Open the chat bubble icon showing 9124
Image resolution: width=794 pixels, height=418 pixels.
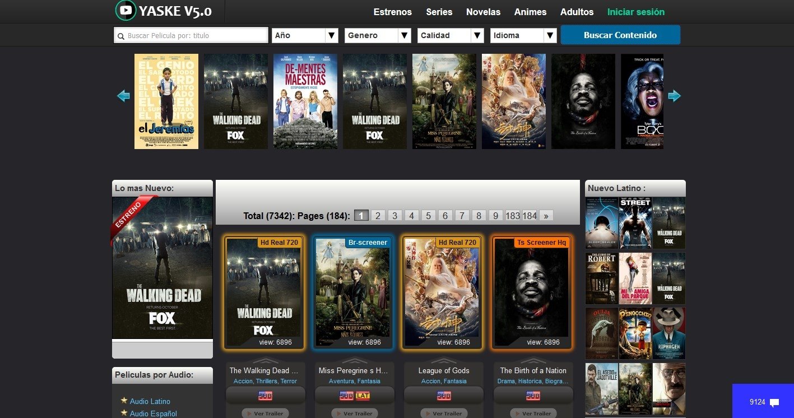774,402
